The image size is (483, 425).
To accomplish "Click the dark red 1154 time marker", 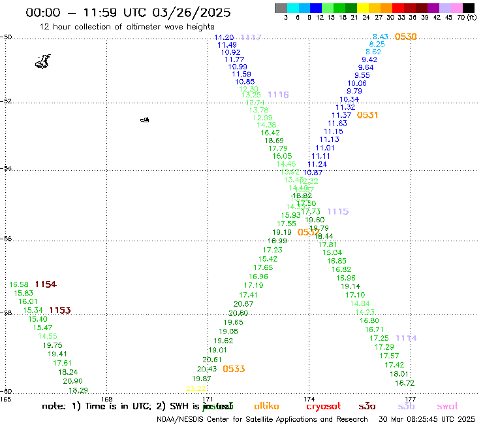I will coord(46,284).
